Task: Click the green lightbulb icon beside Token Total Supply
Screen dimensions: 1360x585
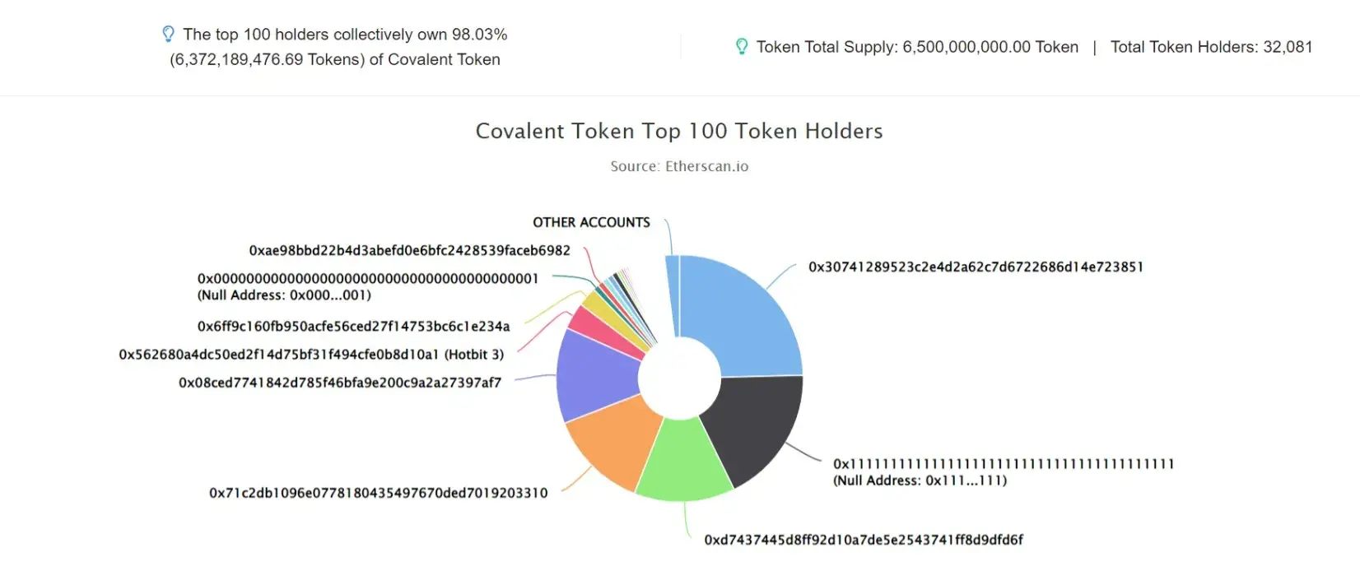Action: pos(742,47)
